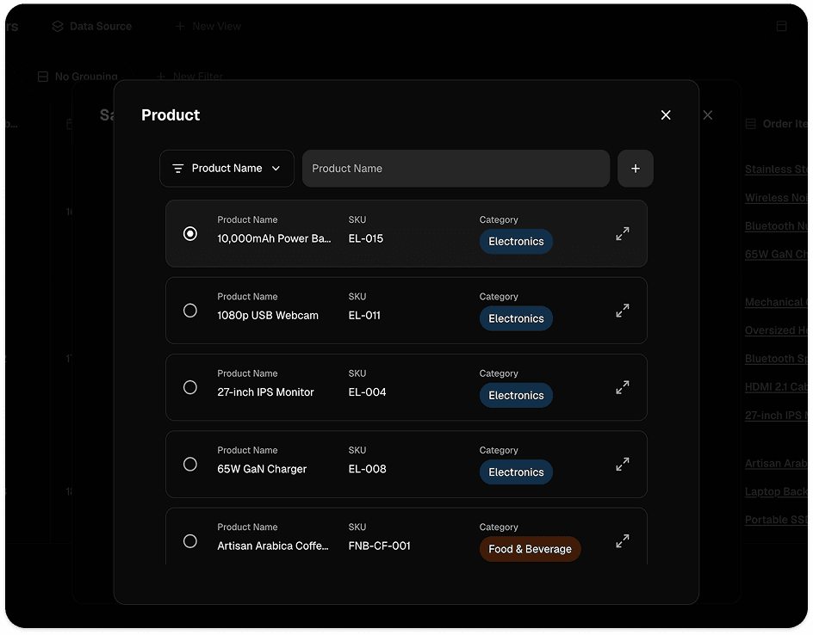
Task: Click the Artisan Arabica Coffe... name
Action: [x=273, y=546]
